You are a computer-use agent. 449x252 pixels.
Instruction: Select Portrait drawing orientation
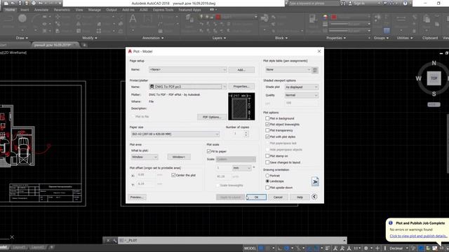(267, 176)
